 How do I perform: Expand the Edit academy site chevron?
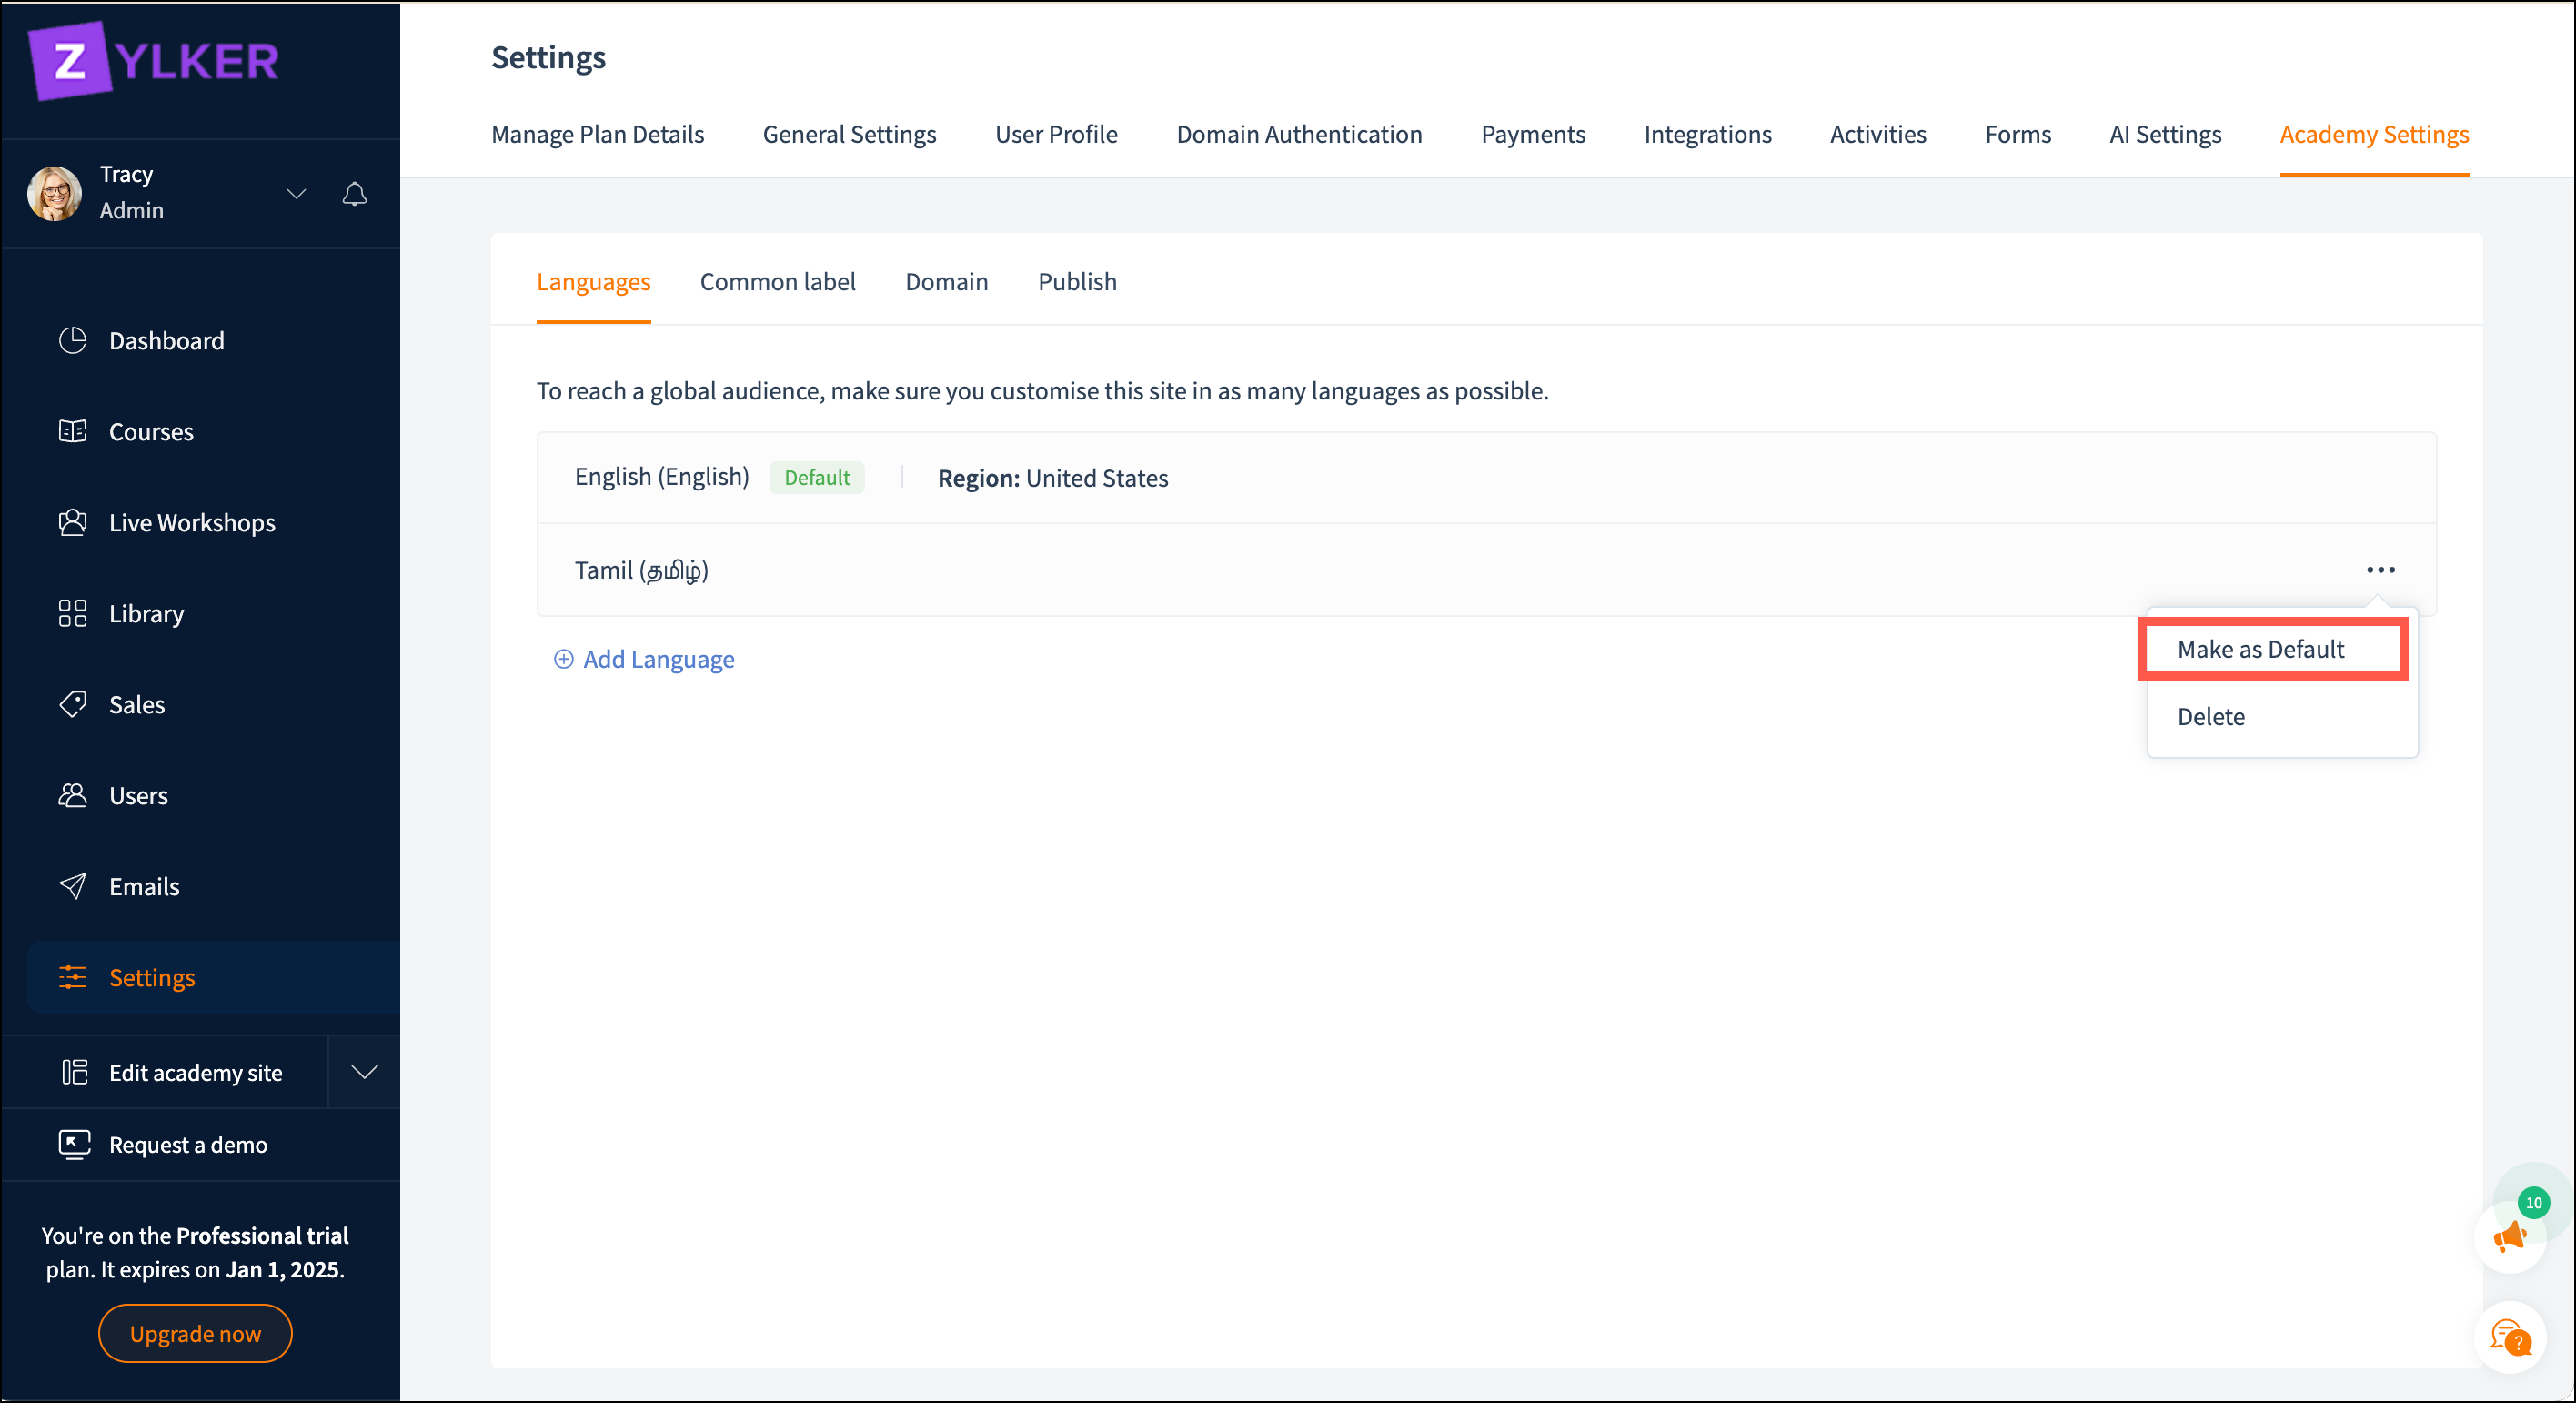point(364,1072)
